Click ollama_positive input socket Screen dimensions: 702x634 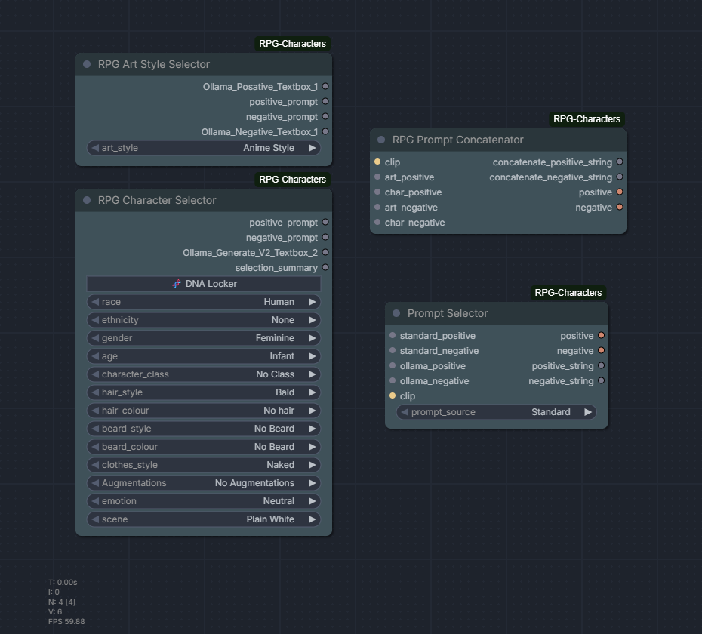point(393,366)
